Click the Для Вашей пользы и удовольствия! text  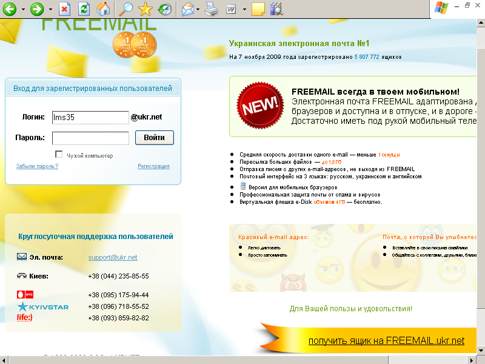(x=351, y=309)
